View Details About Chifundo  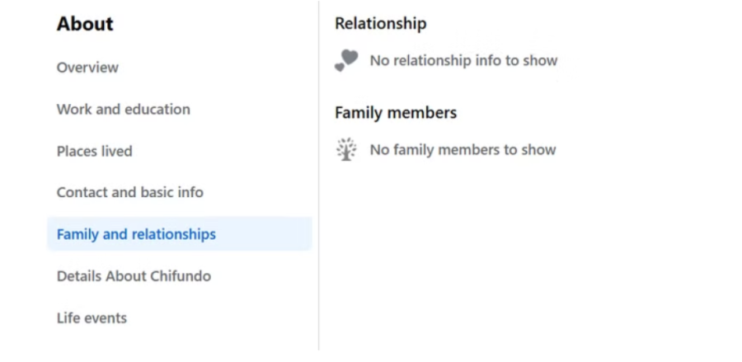pos(134,275)
